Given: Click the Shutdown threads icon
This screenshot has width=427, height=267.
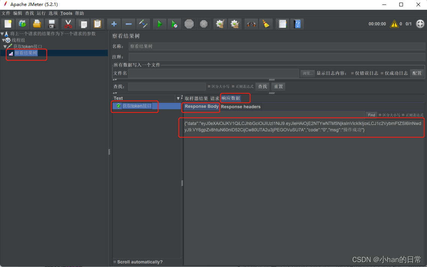Looking at the screenshot, I should 204,24.
